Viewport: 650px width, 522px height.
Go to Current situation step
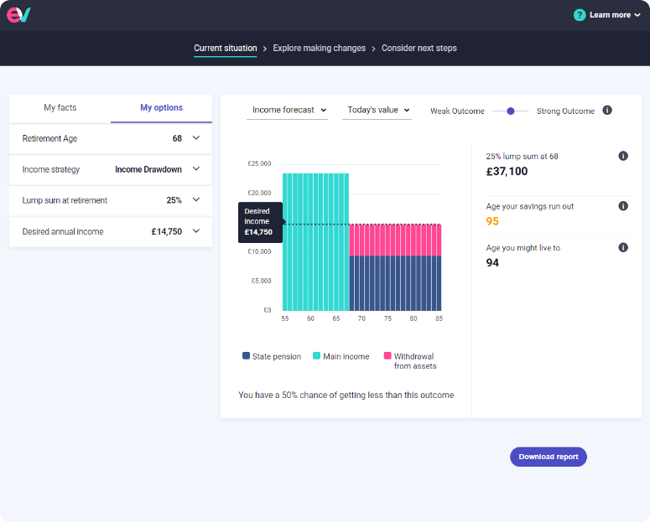226,49
